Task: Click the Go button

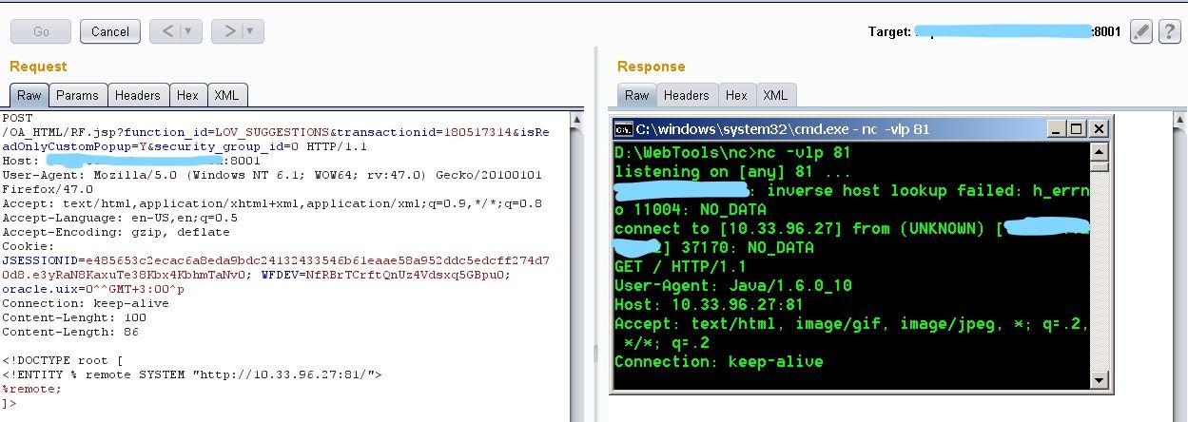Action: point(41,31)
